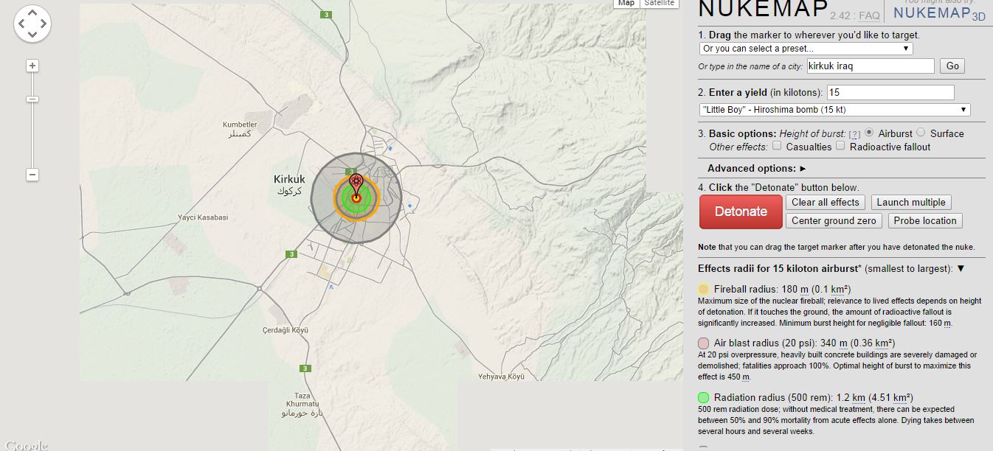Click the yellow Fireball radius swatch

[704, 289]
